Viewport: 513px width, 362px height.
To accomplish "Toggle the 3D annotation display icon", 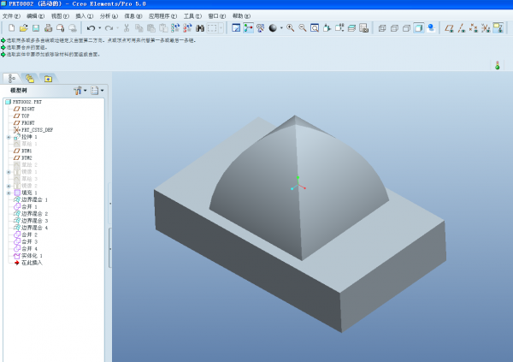I will (498, 28).
